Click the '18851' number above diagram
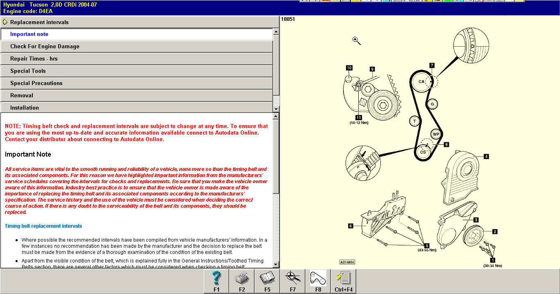The image size is (560, 294). [288, 19]
